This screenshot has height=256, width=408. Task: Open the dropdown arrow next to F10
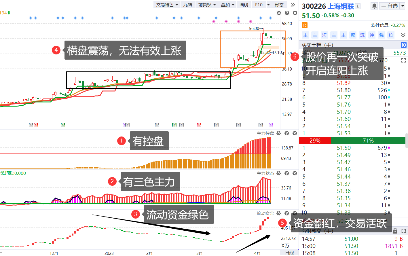point(268,5)
